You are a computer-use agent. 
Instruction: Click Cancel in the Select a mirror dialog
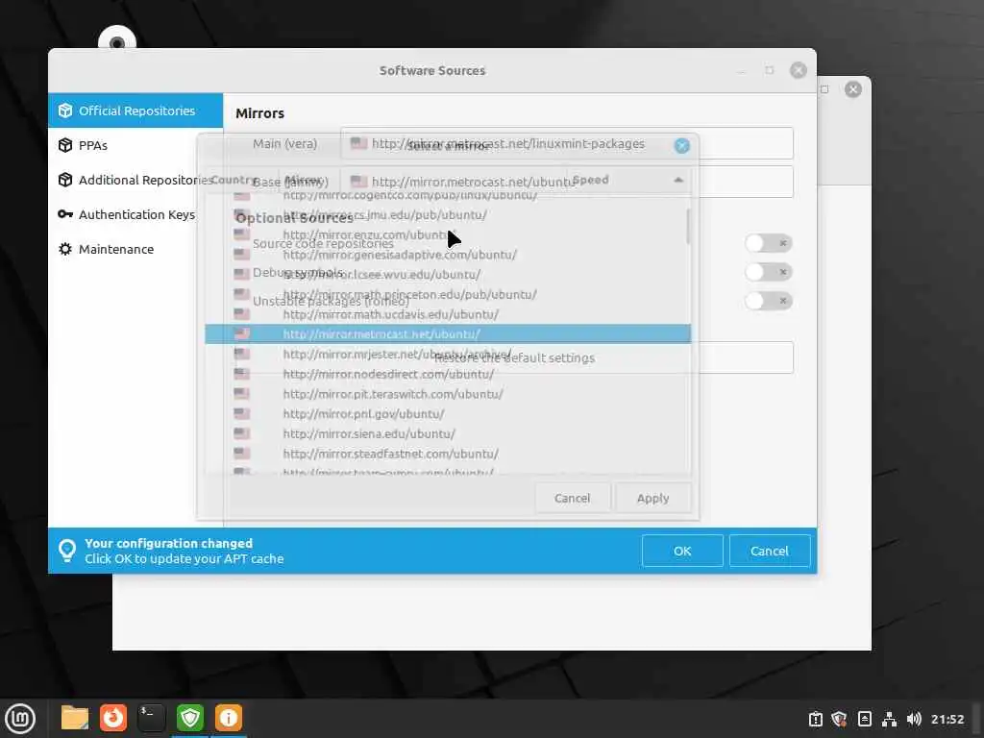(x=573, y=498)
